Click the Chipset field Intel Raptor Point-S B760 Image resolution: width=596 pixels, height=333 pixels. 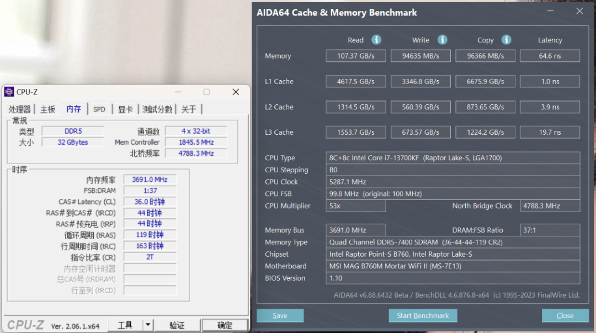[453, 254]
